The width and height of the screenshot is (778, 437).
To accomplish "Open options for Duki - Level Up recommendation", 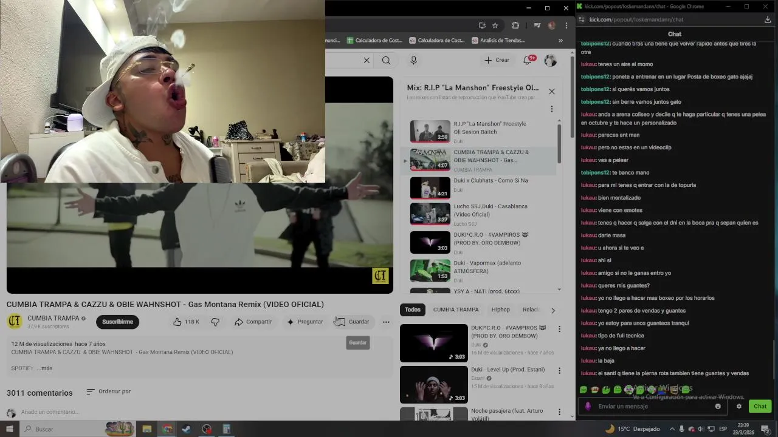I will coord(559,370).
